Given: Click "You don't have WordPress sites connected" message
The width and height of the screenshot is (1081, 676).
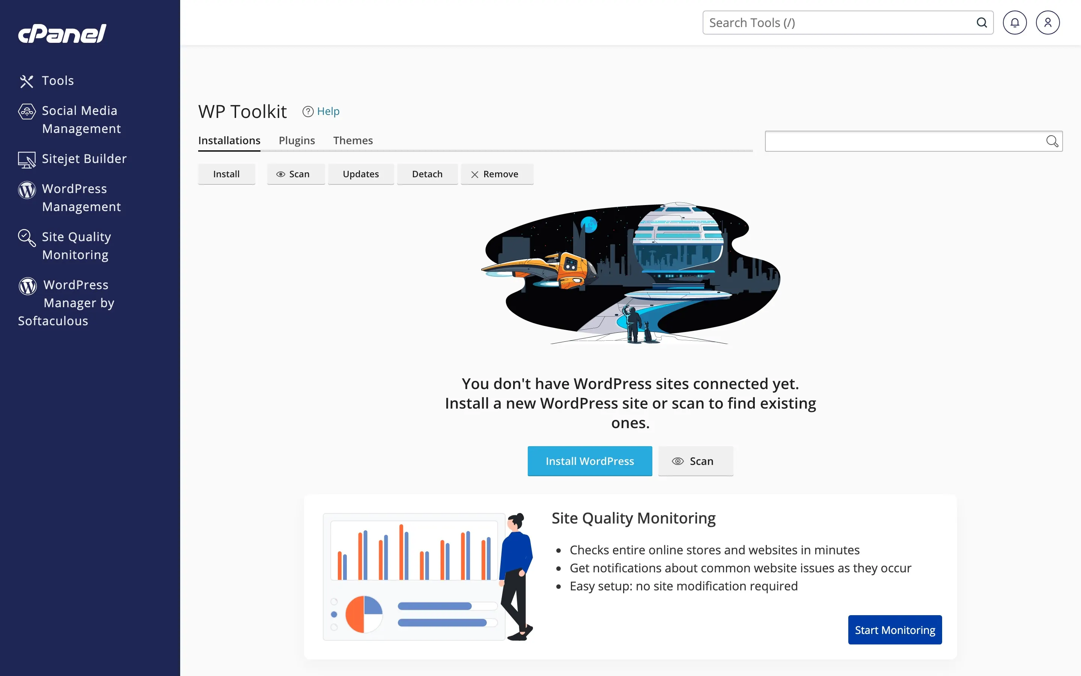Looking at the screenshot, I should [x=630, y=403].
